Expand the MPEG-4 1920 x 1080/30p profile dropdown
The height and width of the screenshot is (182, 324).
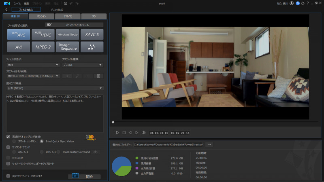(x=33, y=76)
